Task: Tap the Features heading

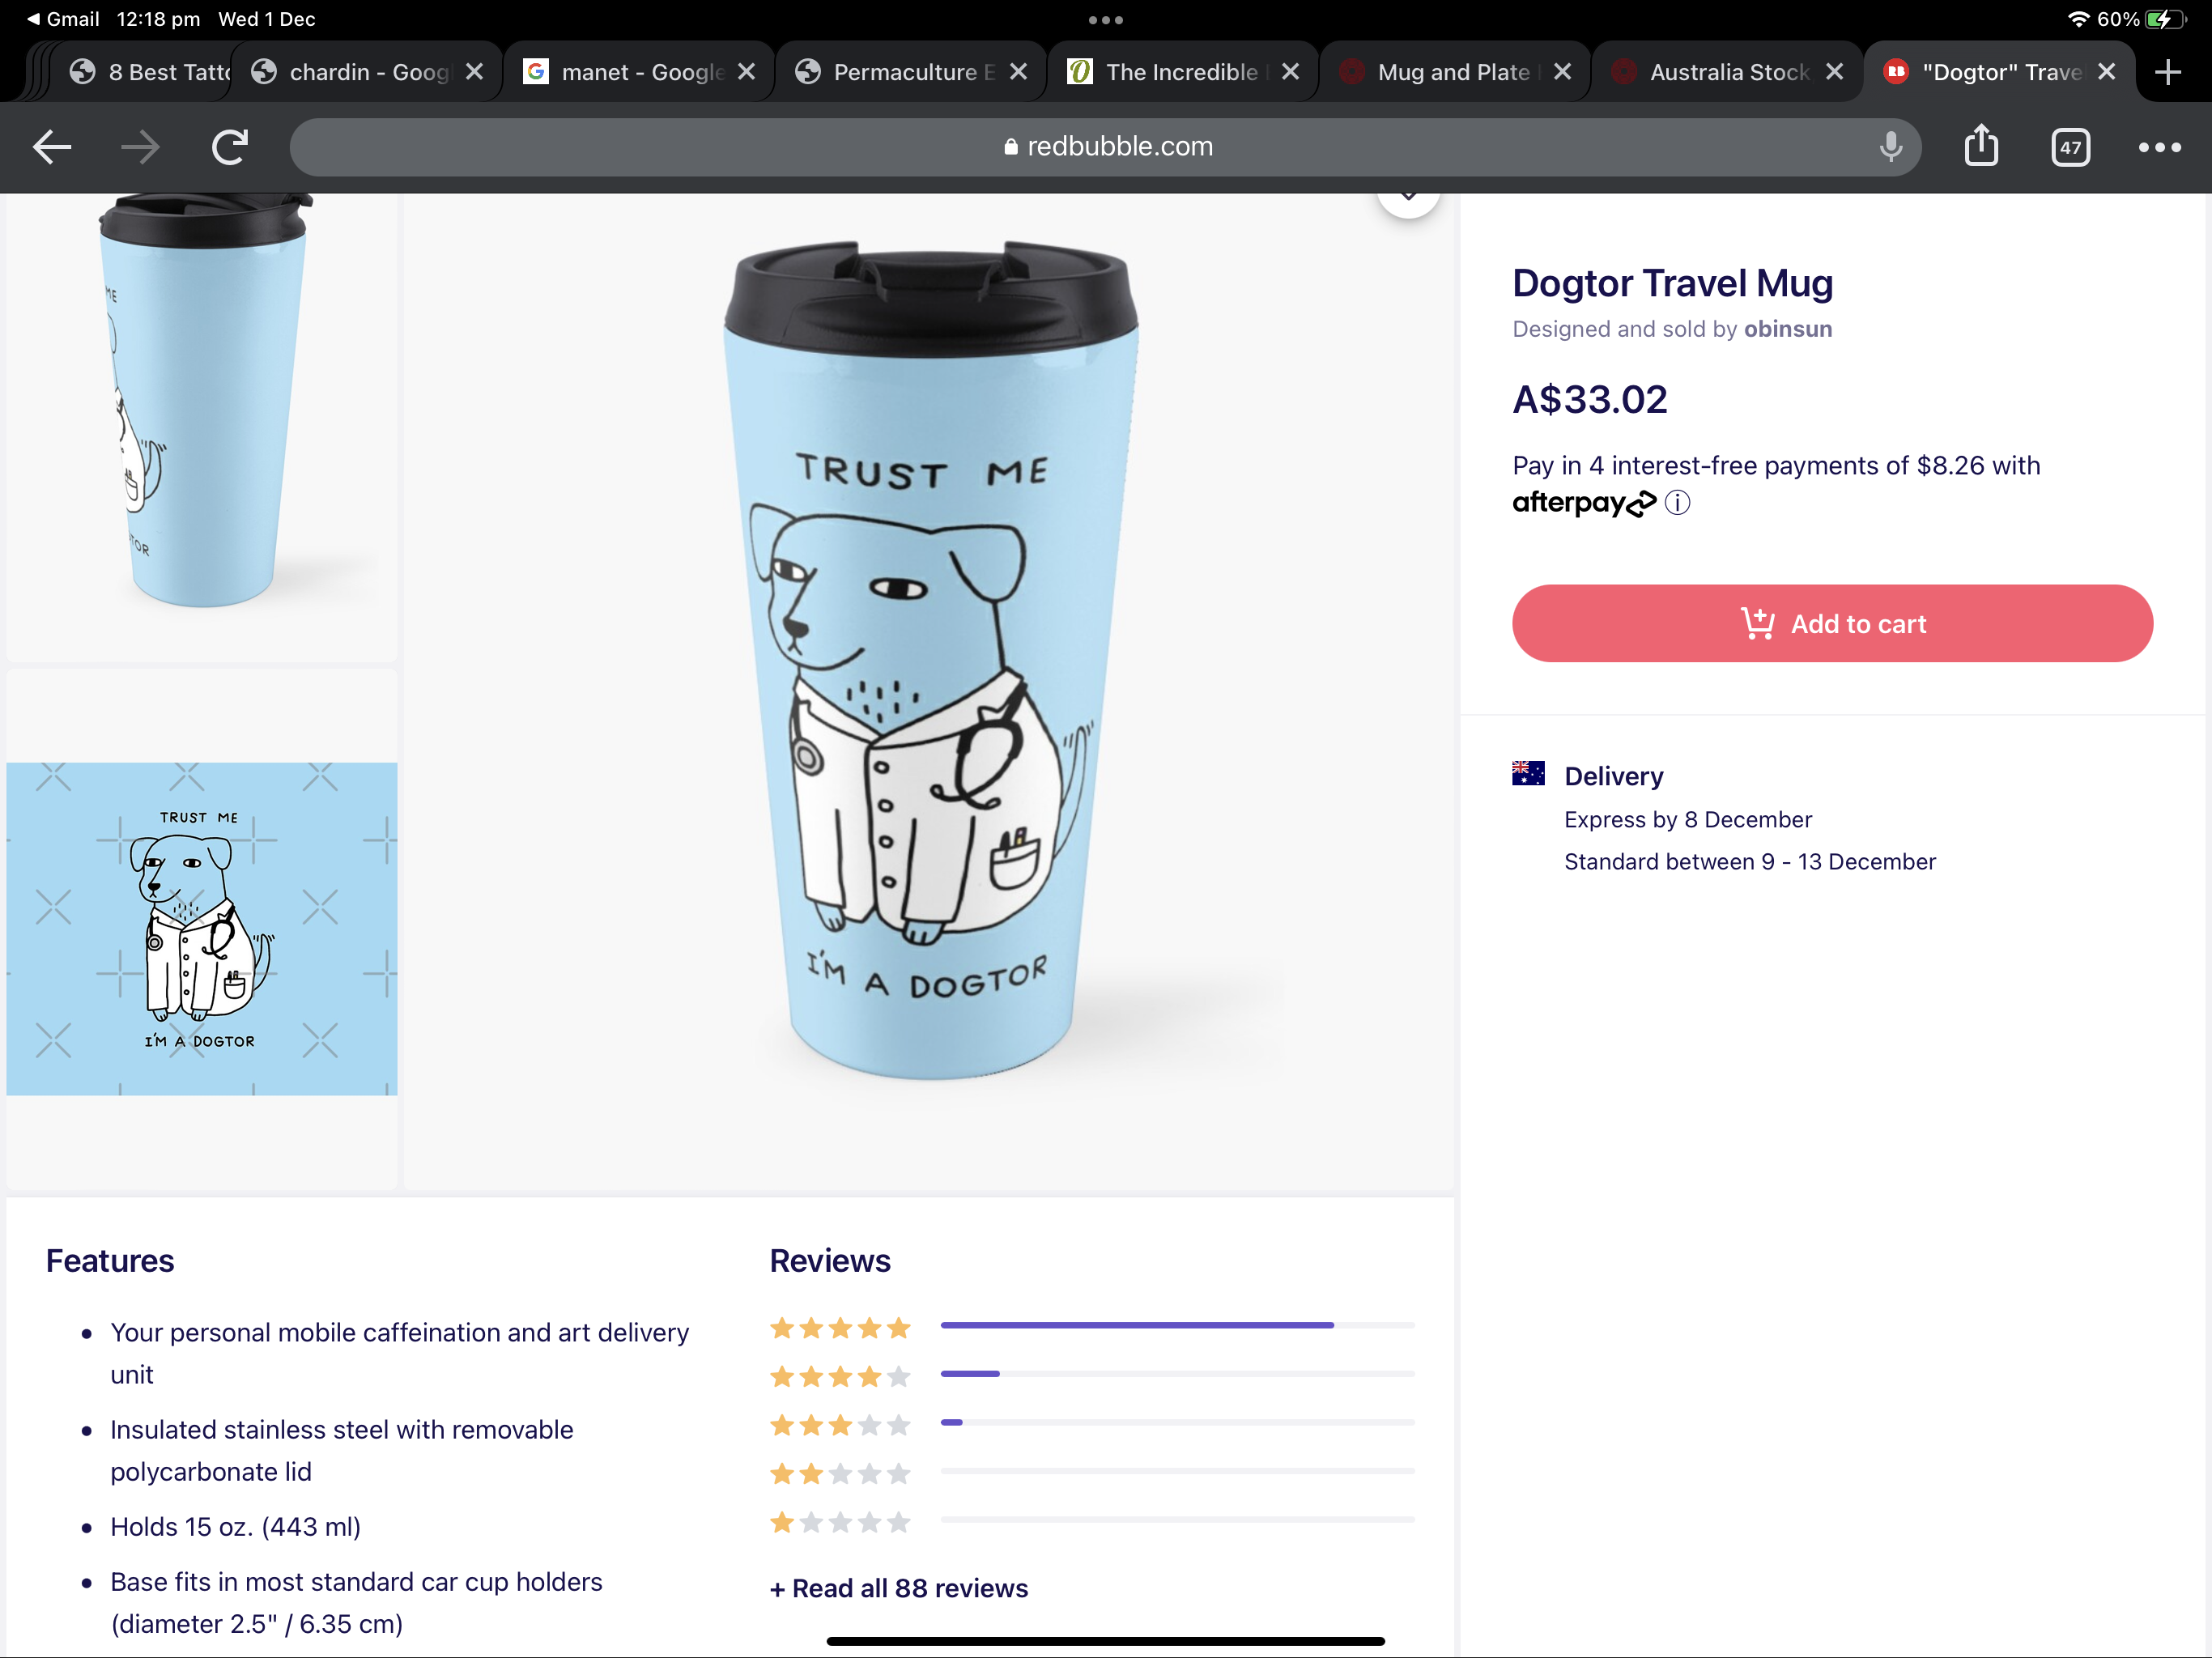Action: coord(110,1261)
